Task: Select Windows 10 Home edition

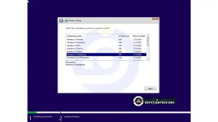Action: click(x=107, y=40)
